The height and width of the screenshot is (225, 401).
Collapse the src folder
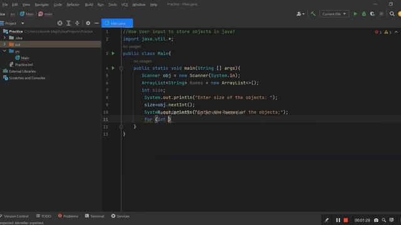pos(4,51)
